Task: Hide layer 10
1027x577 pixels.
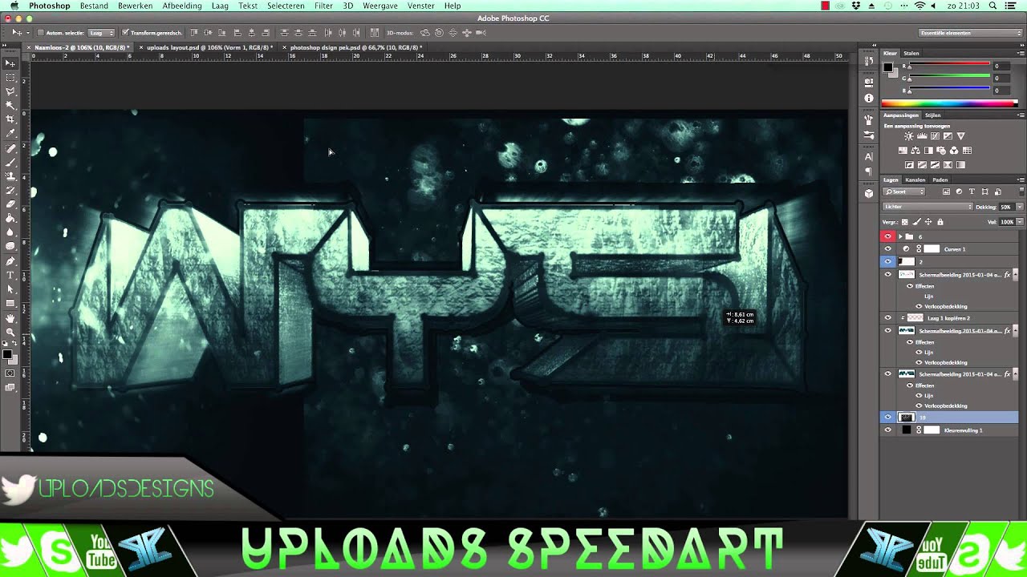Action: [887, 417]
